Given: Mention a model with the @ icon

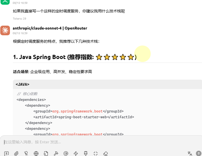Looking at the screenshot, I should click(x=66, y=154).
